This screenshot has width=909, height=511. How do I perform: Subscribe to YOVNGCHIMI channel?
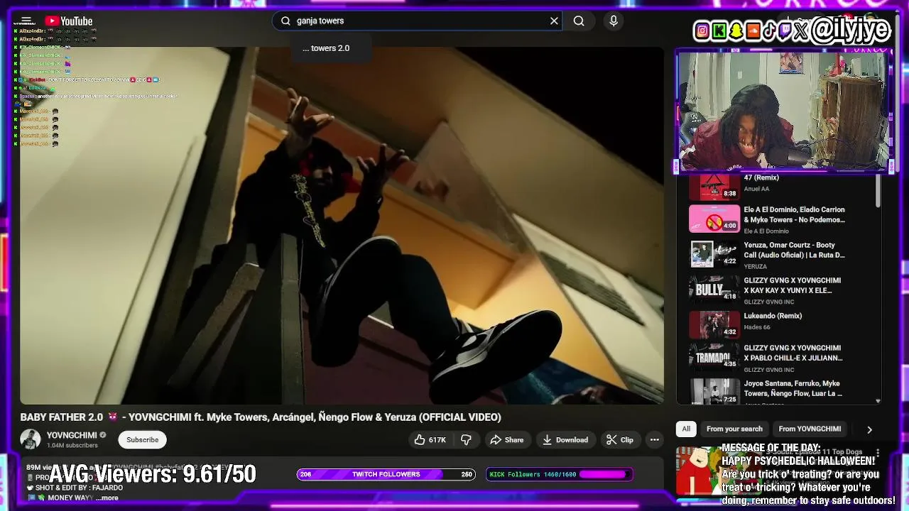point(143,439)
